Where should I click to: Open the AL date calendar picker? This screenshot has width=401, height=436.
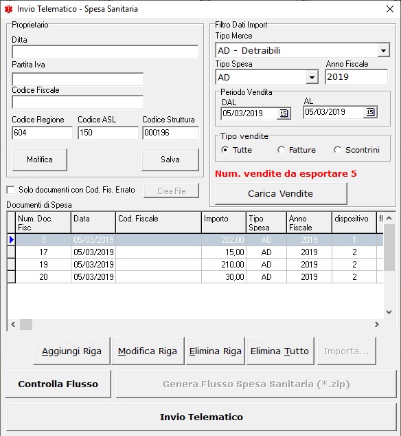point(370,112)
